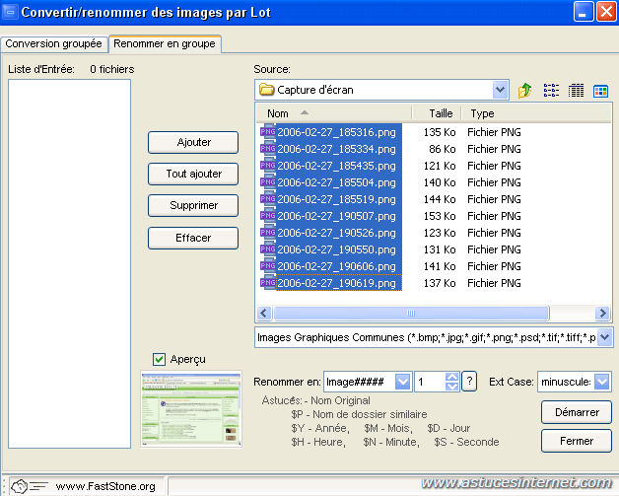Select file 2006-02-27_185519.png
The width and height of the screenshot is (619, 496).
coord(336,199)
